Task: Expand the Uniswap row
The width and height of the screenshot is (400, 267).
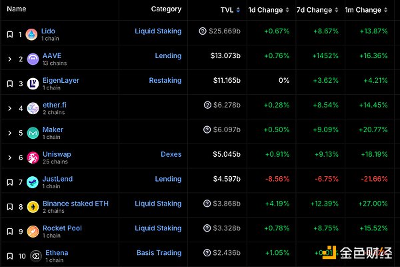Action: [9, 158]
